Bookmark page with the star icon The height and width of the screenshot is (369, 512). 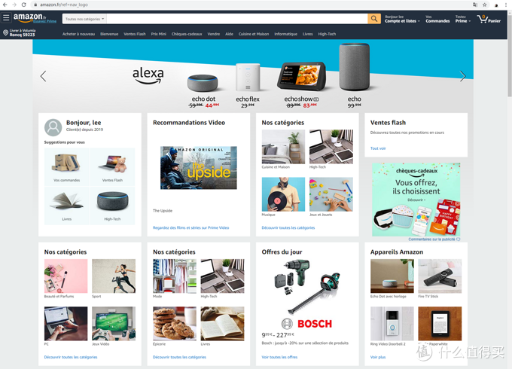coord(485,5)
